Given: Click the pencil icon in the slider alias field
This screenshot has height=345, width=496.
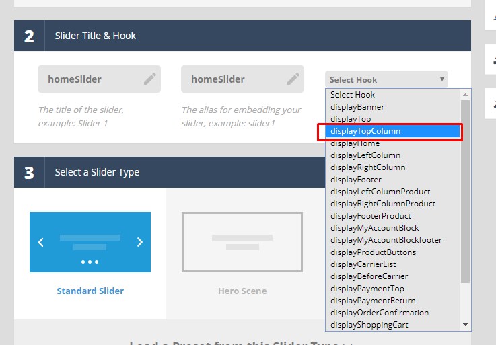Looking at the screenshot, I should point(293,79).
